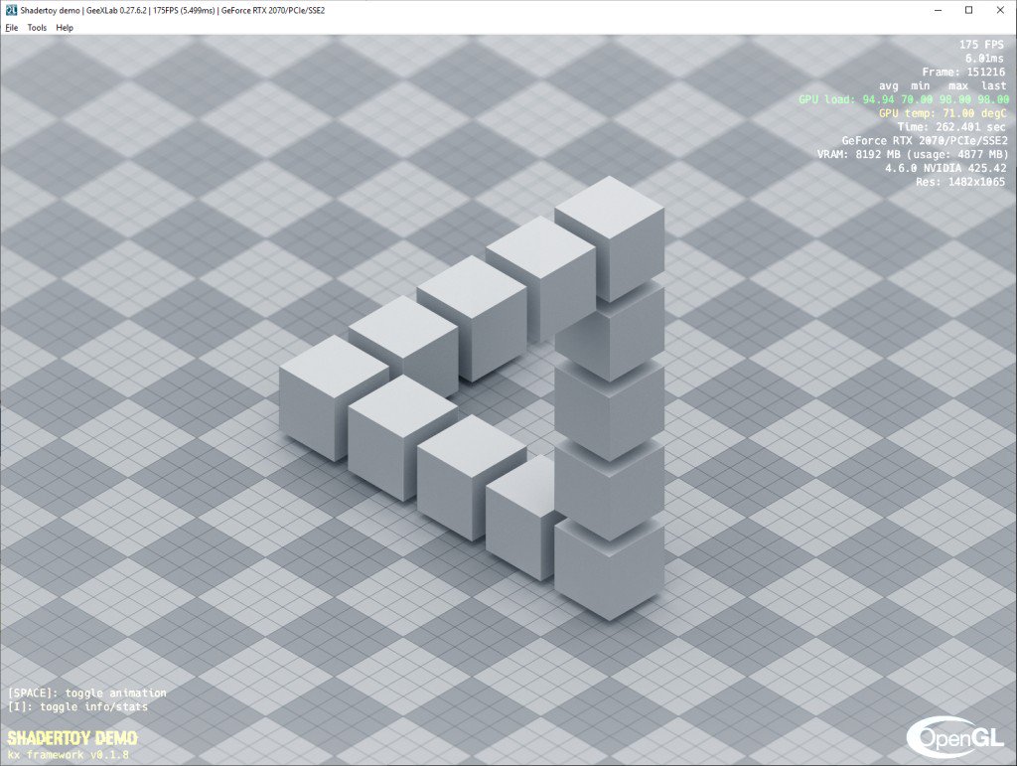Click the GeForce RTX 2070/PCIe/SSE2 overlay text
Viewport: 1017px width, 766px height.
(x=925, y=140)
